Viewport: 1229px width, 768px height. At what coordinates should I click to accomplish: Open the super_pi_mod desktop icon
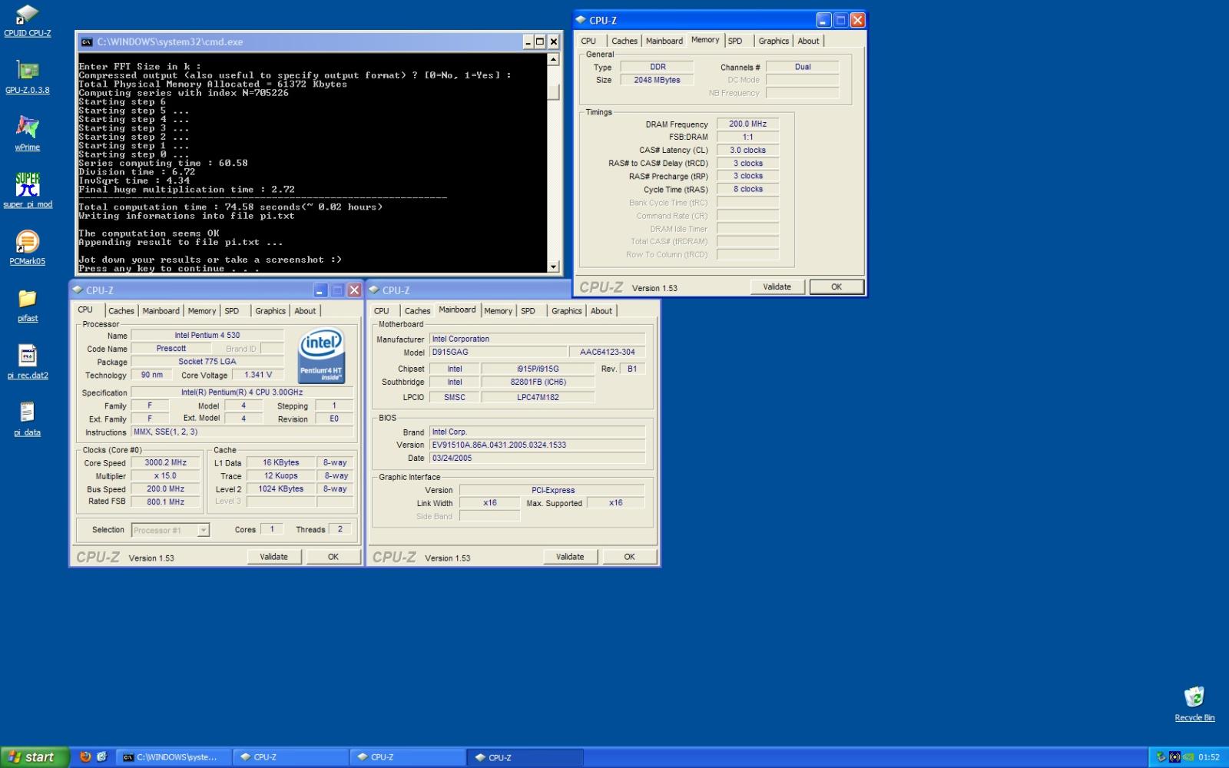28,190
